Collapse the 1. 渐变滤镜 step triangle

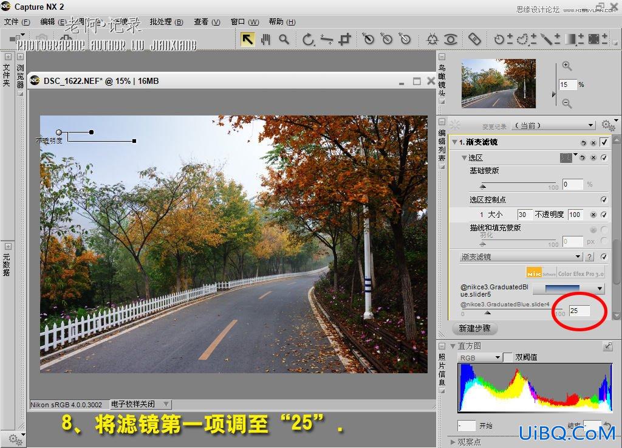coord(454,142)
